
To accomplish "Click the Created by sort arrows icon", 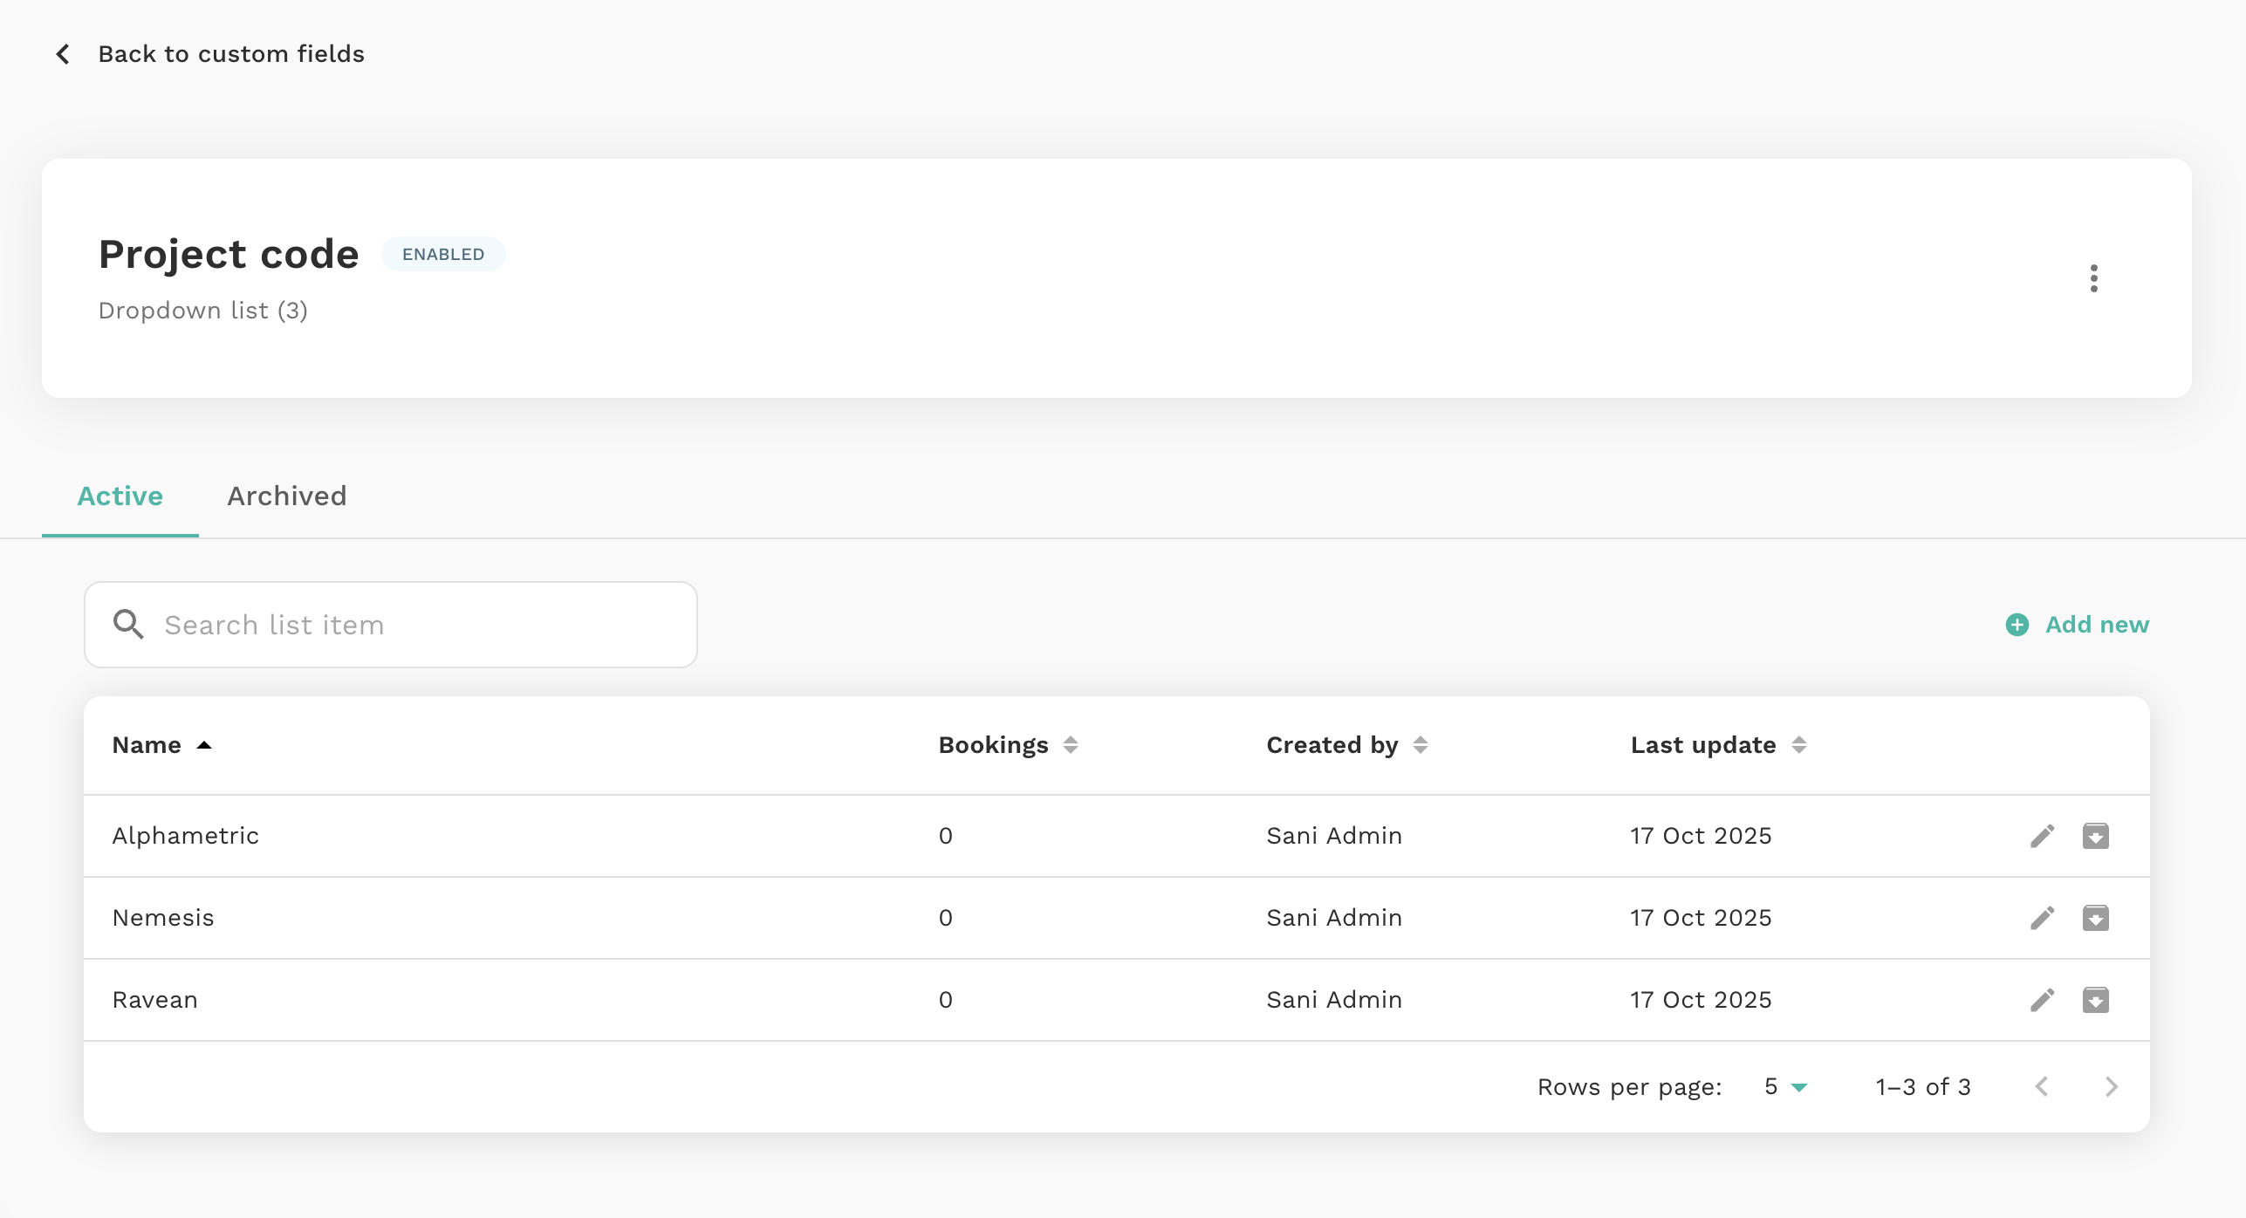I will [1421, 745].
